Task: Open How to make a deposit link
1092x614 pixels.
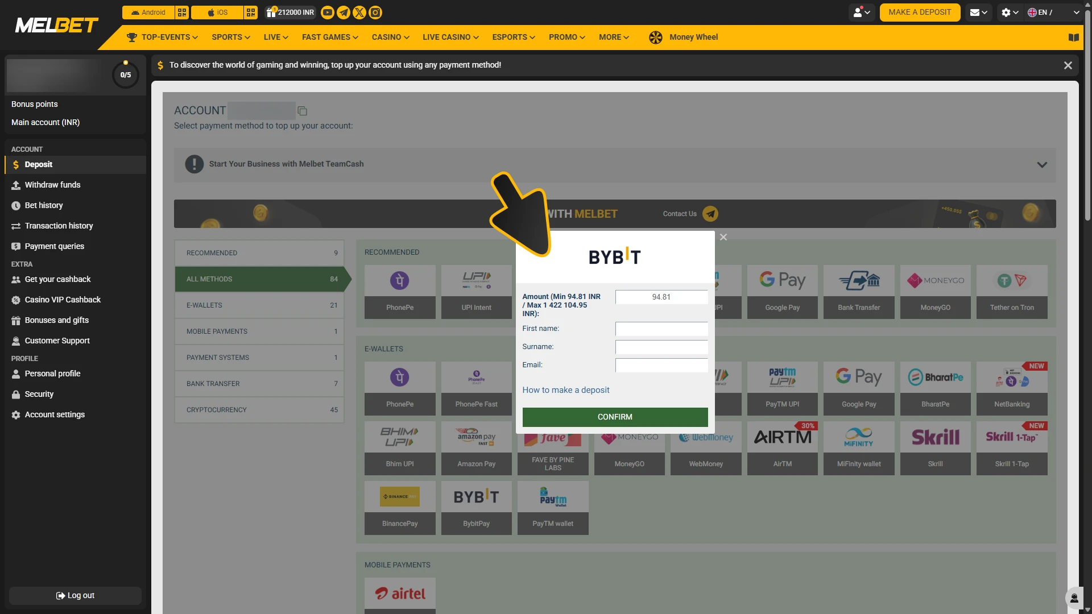Action: pos(566,390)
